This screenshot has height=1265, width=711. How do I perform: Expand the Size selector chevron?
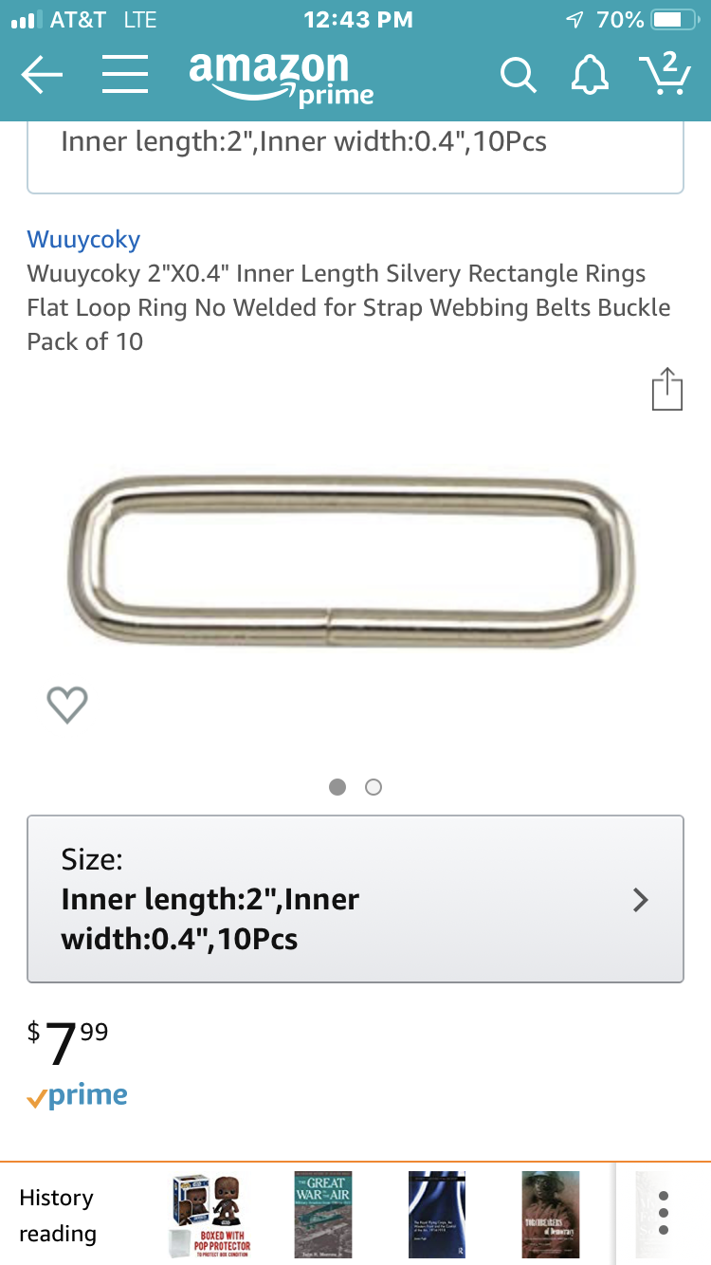(641, 900)
